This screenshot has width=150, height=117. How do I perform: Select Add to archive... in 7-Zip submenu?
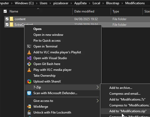[x=125, y=88]
